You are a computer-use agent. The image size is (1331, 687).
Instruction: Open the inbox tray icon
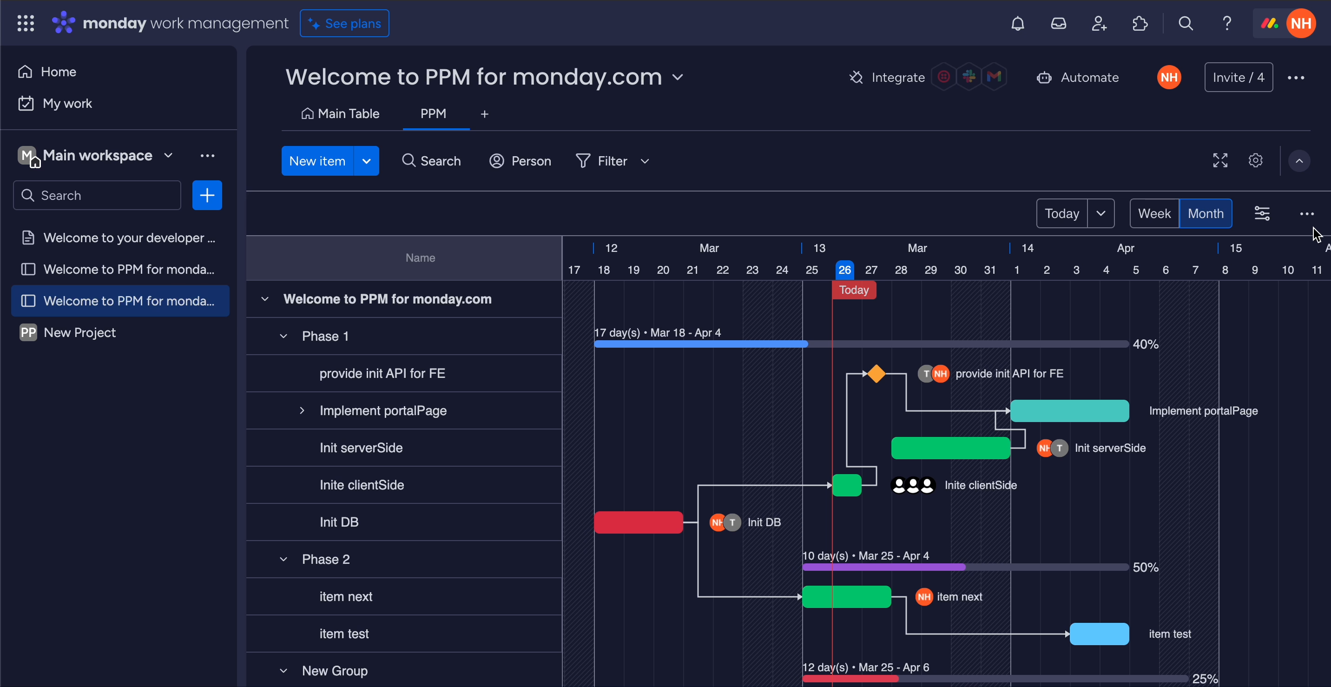(1058, 23)
